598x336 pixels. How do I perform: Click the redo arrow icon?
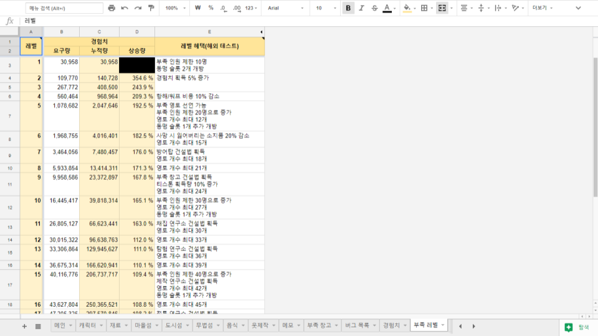pyautogui.click(x=138, y=8)
